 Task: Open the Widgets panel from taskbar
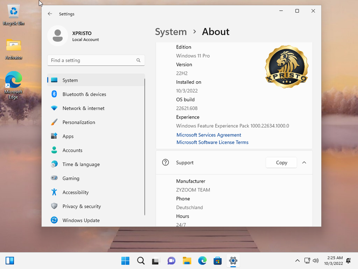[x=10, y=261]
